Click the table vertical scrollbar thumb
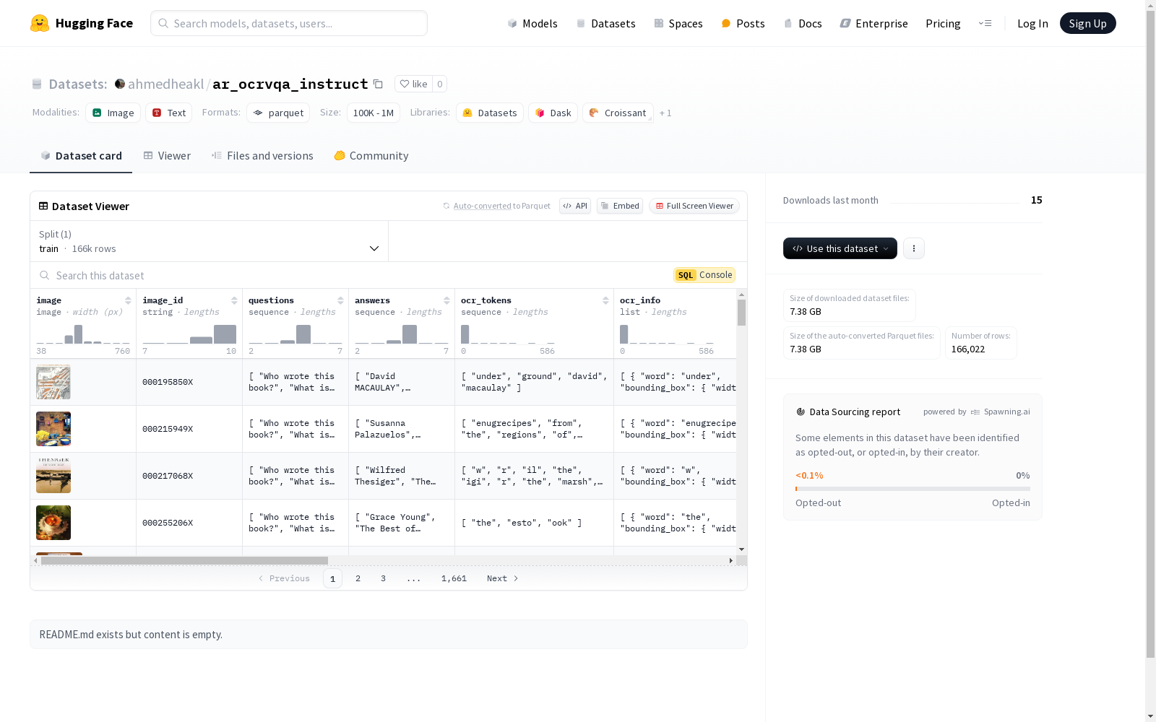Viewport: 1156px width, 722px height. click(741, 313)
